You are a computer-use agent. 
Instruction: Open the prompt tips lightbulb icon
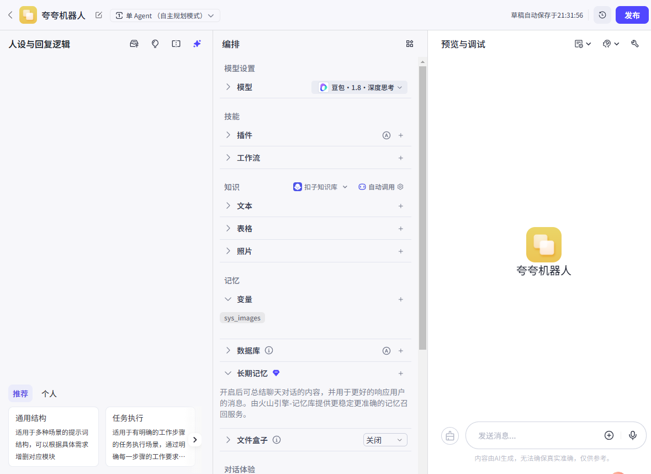155,44
